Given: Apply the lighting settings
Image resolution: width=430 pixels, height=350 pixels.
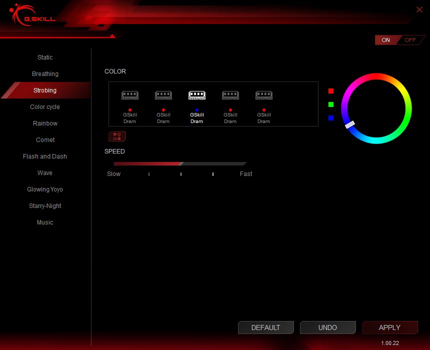Looking at the screenshot, I should [x=389, y=327].
